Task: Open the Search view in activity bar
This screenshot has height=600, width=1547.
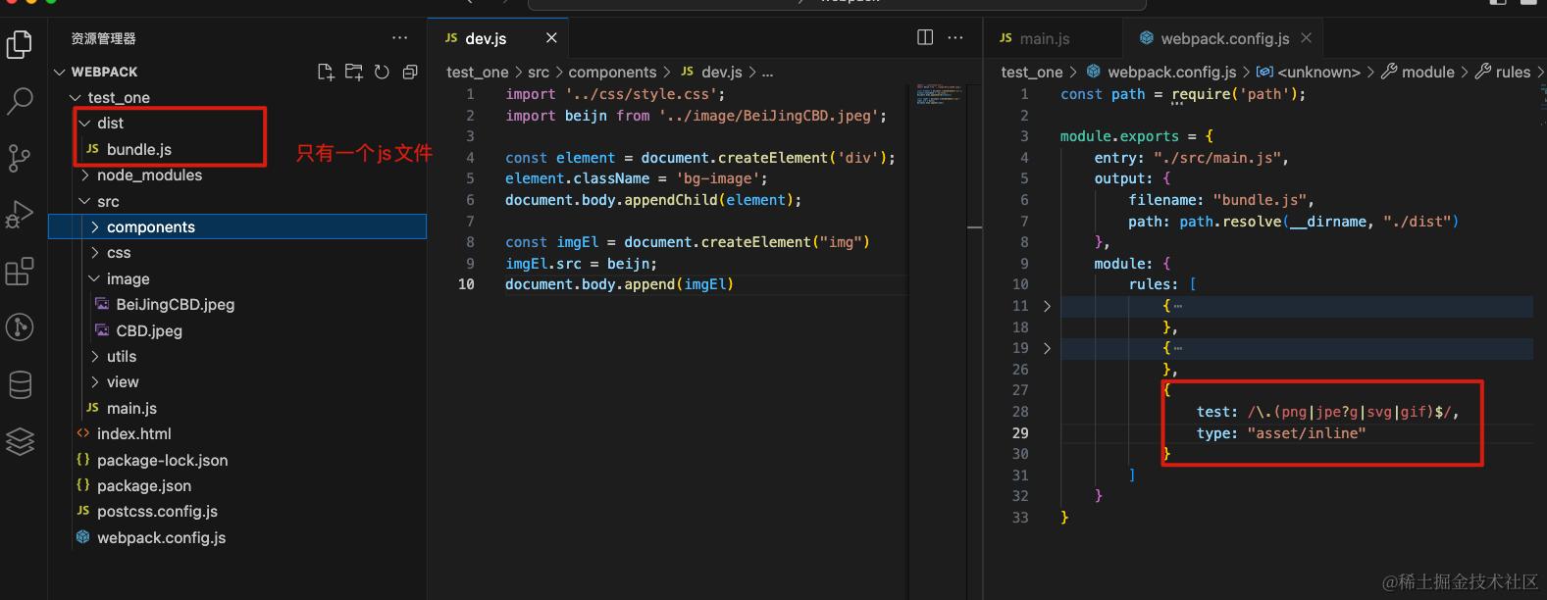Action: (x=20, y=100)
